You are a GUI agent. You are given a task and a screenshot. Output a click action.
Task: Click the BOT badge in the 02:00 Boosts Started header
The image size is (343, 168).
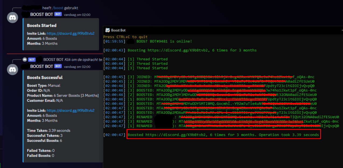point(58,14)
